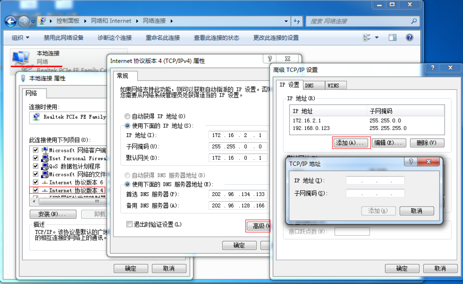Click the refresh button beside address bar
The width and height of the screenshot is (463, 284).
(x=297, y=21)
